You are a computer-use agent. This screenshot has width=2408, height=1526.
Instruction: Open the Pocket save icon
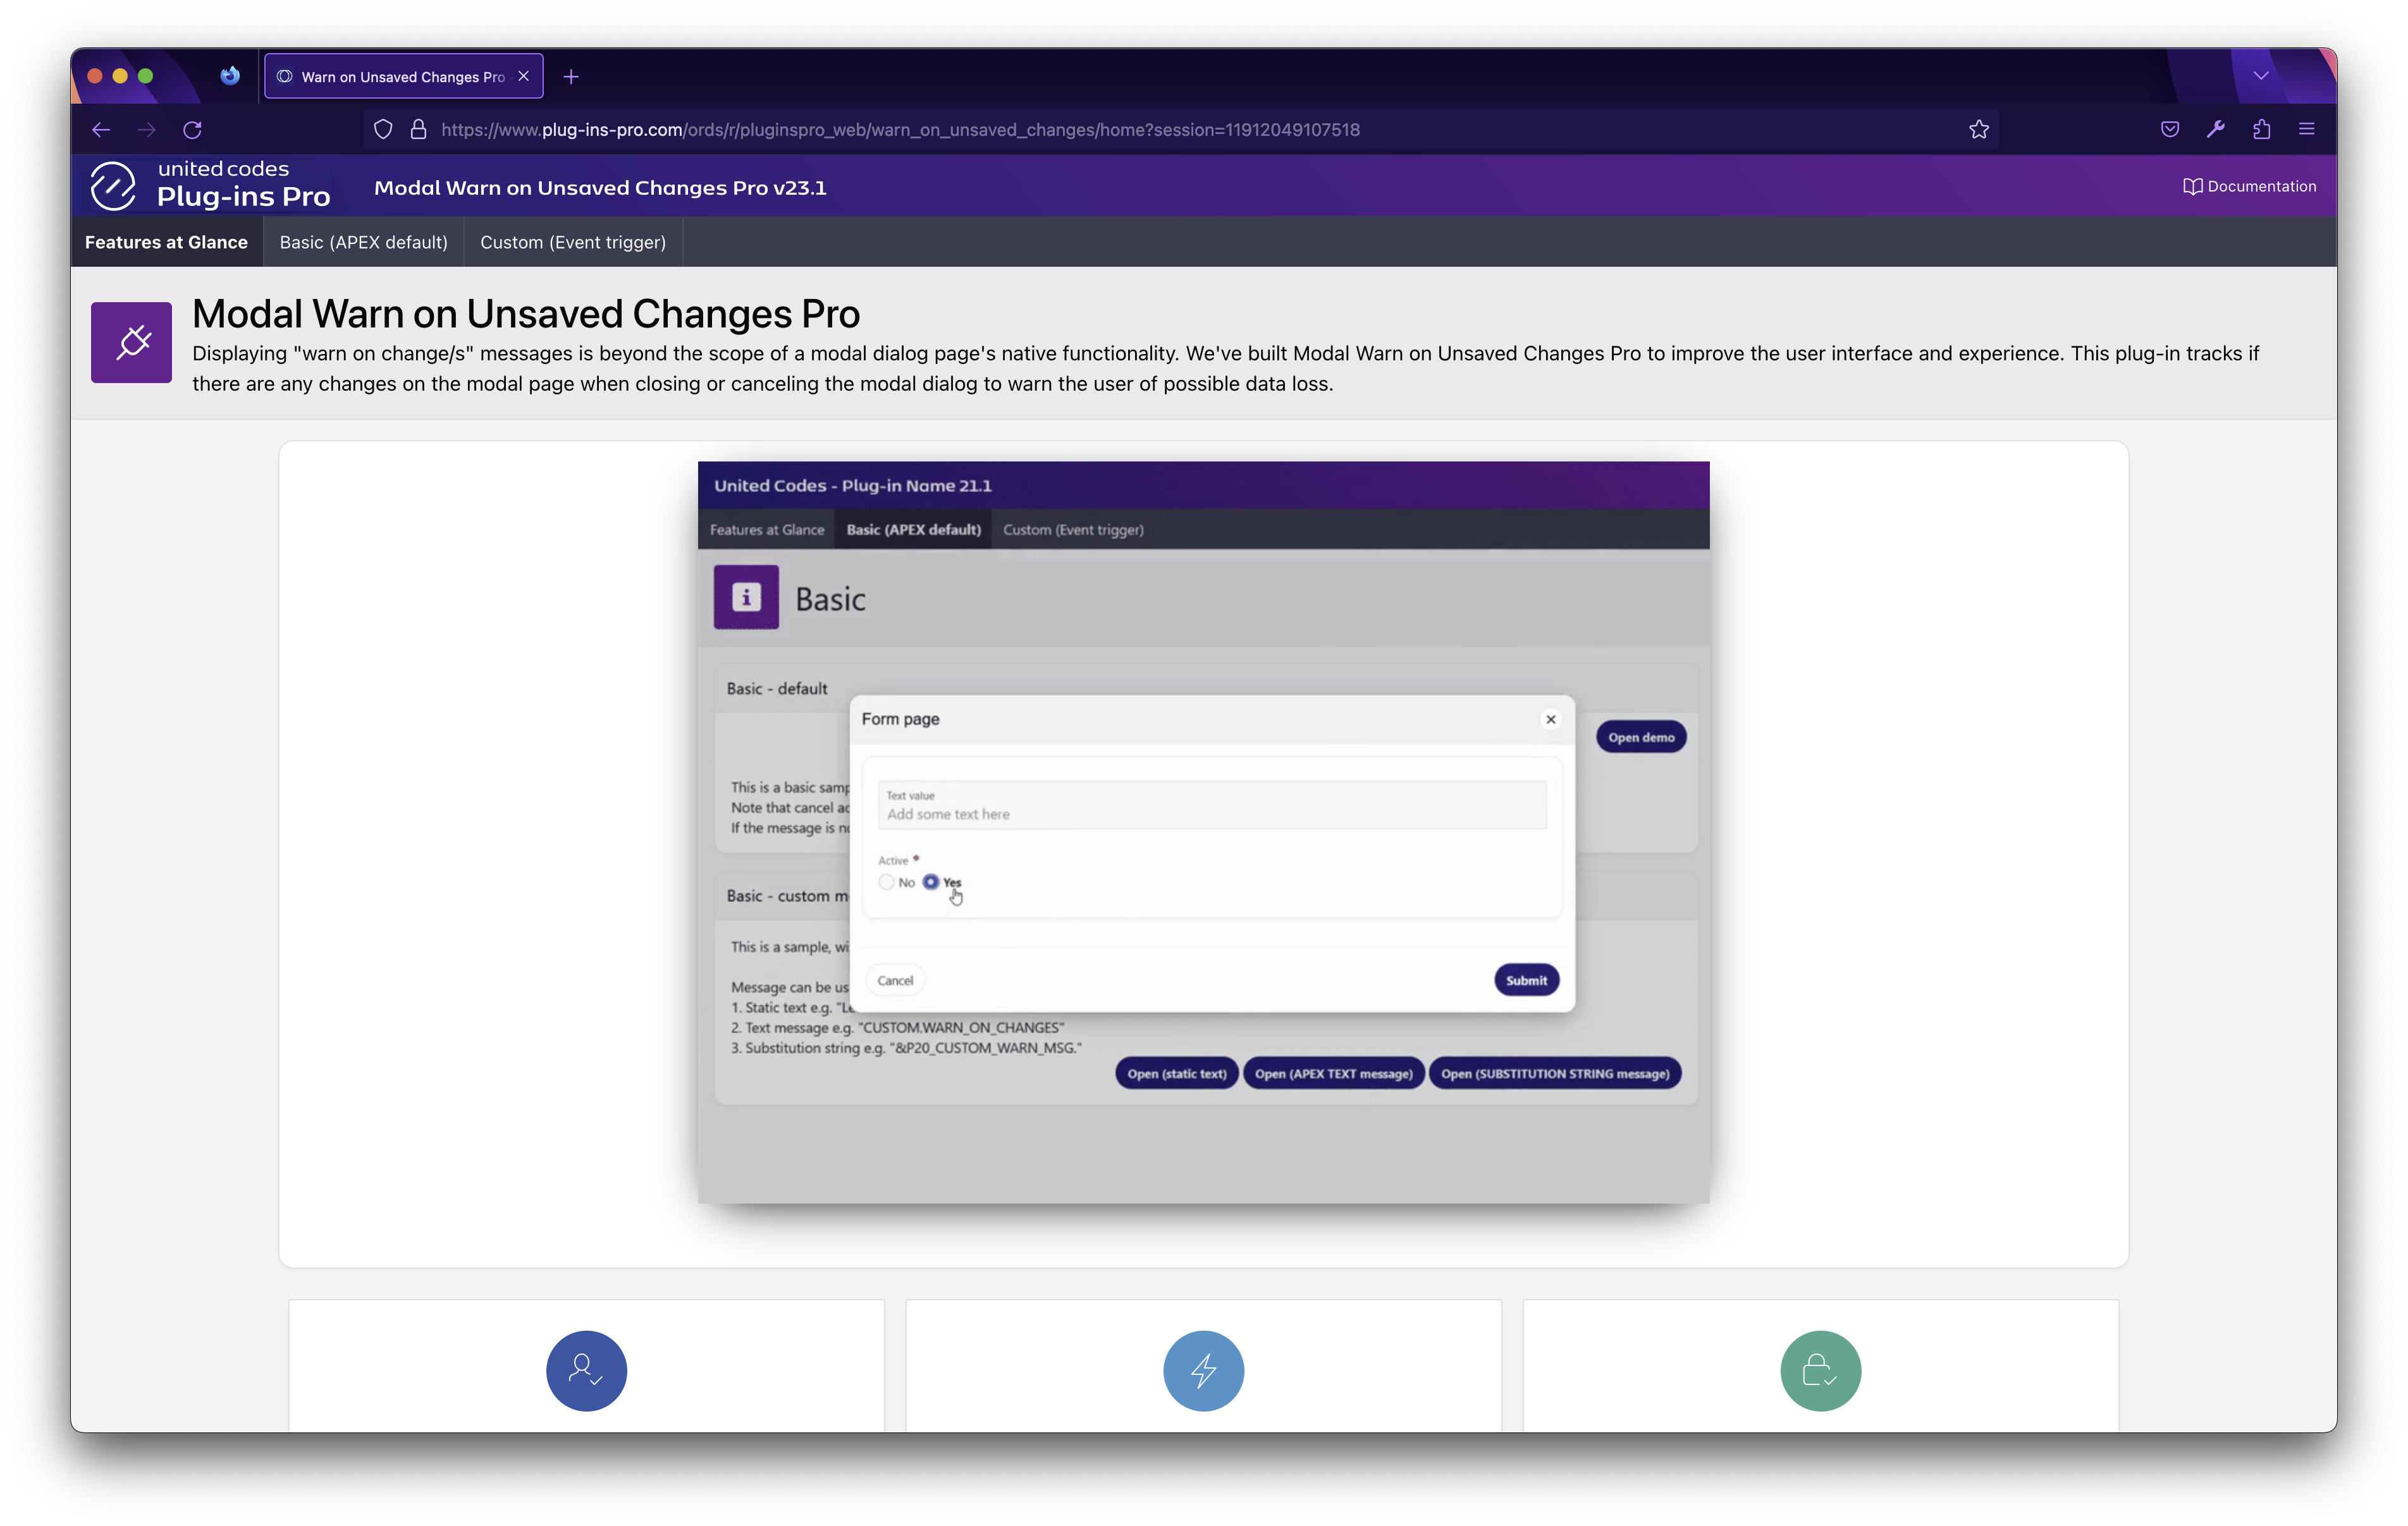2170,129
